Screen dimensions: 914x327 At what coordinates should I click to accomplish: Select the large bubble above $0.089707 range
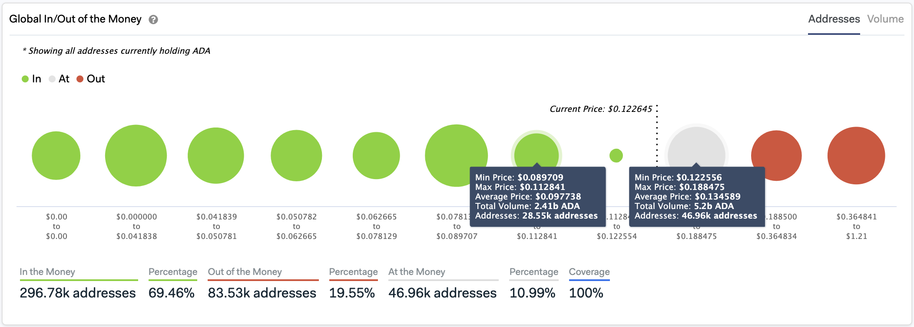[x=456, y=156]
